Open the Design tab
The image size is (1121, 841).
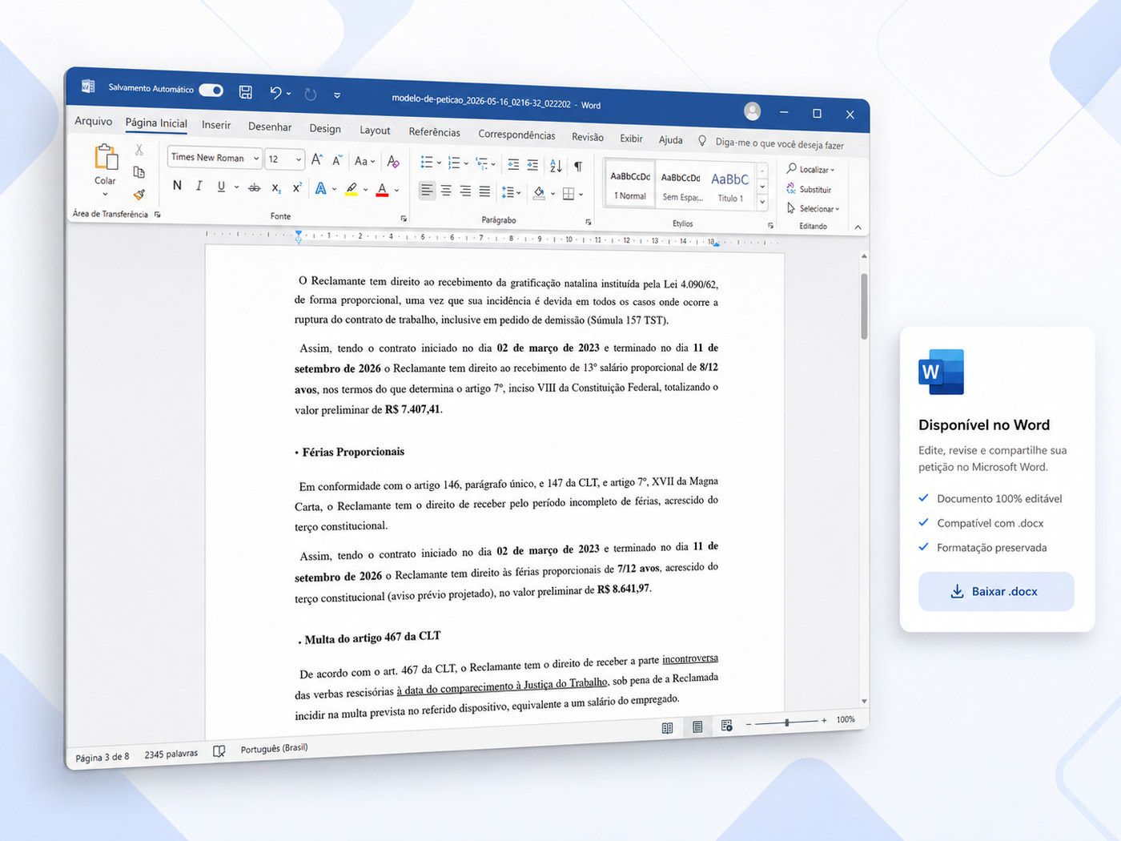tap(325, 128)
